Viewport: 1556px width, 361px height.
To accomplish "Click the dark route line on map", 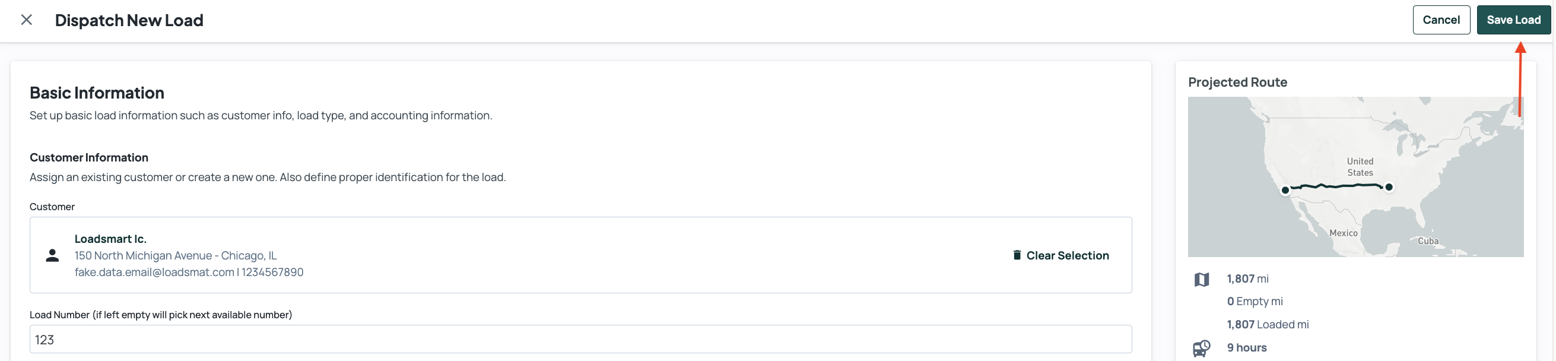I will click(1337, 186).
